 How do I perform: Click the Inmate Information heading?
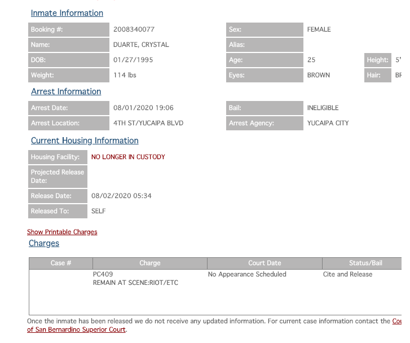click(67, 13)
